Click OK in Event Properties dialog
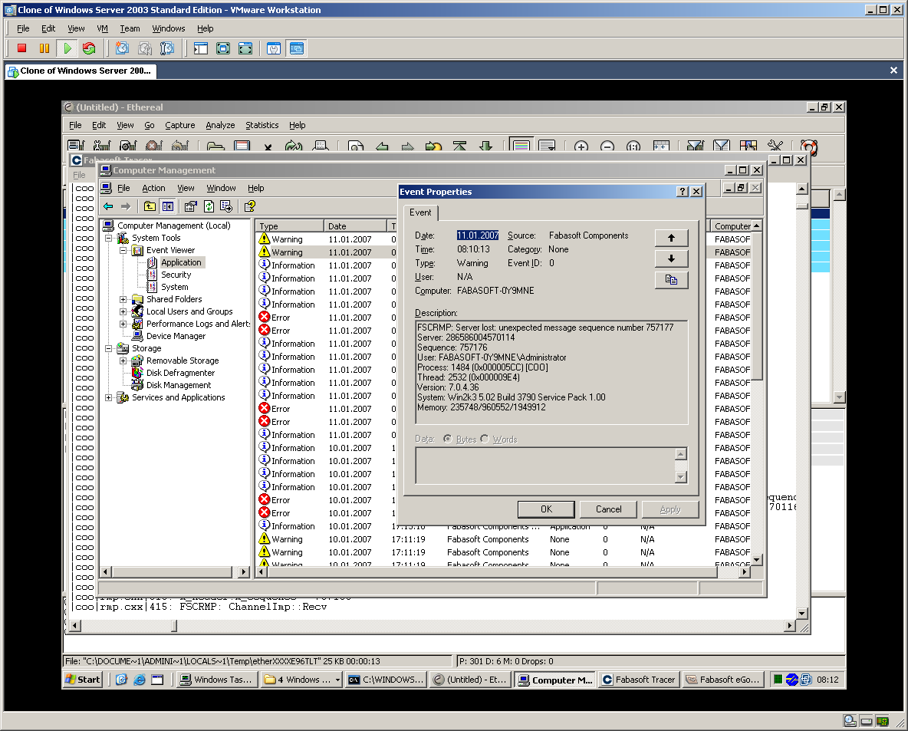908x731 pixels. pyautogui.click(x=546, y=509)
